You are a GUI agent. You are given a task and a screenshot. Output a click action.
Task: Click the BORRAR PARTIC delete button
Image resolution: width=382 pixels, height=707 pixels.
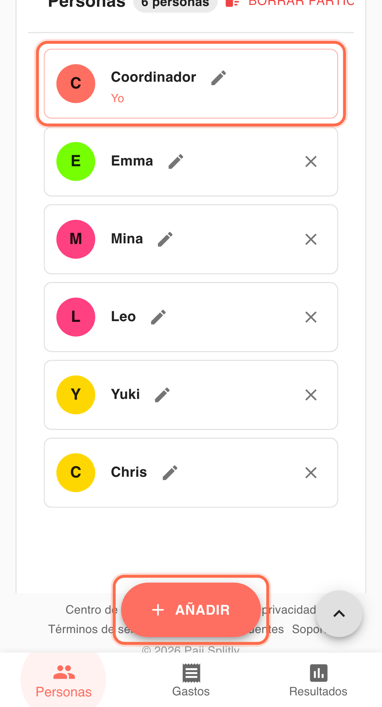tap(290, 3)
